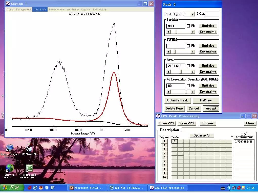Expand the Peak Type dropdown
Screen dimensions: 258x193
click(192, 14)
